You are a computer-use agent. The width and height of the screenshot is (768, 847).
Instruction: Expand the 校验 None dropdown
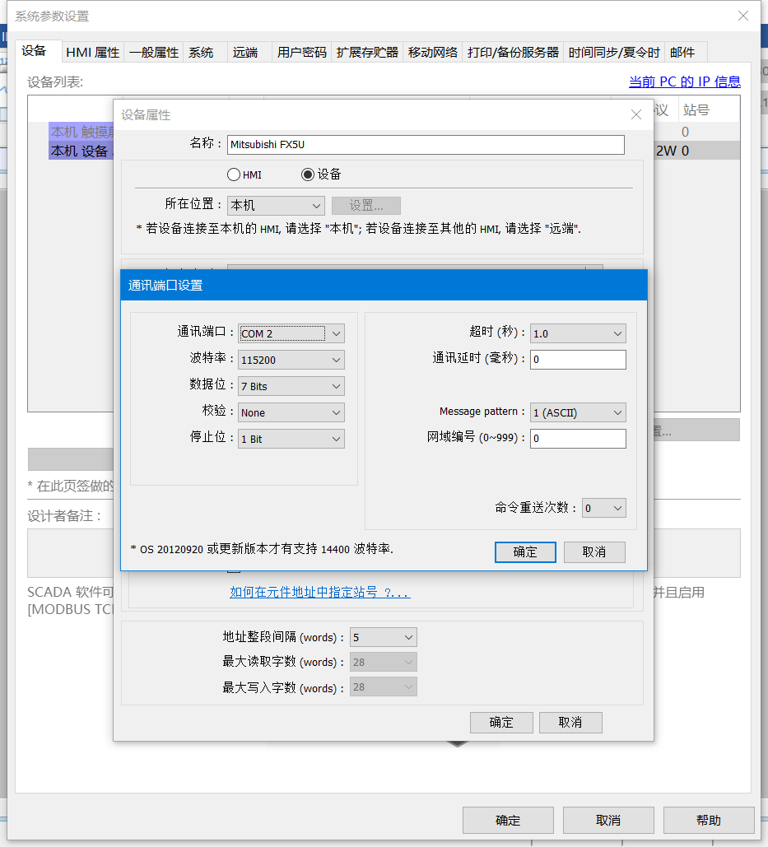pos(291,412)
